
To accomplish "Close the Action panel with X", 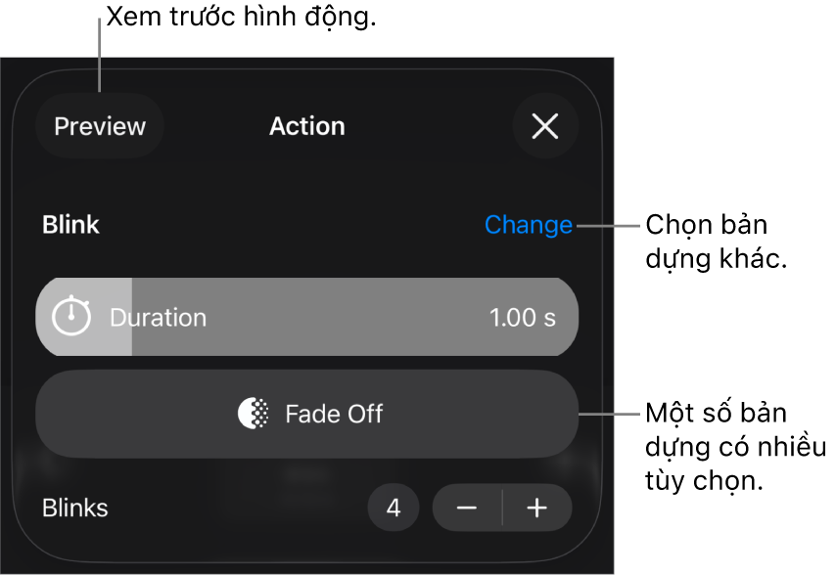I will click(544, 126).
